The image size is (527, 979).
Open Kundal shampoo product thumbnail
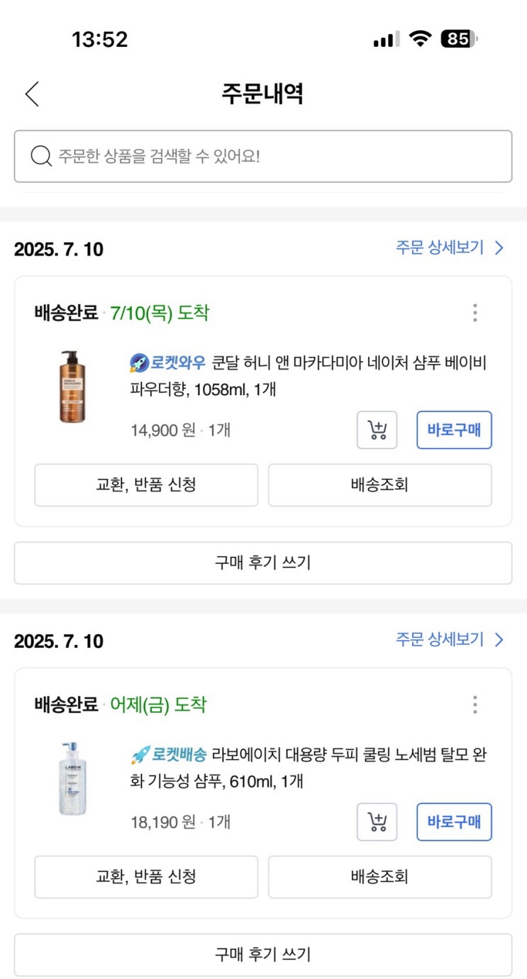point(74,387)
